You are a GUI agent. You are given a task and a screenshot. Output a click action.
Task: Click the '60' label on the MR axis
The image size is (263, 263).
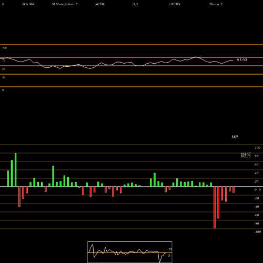click(257, 165)
